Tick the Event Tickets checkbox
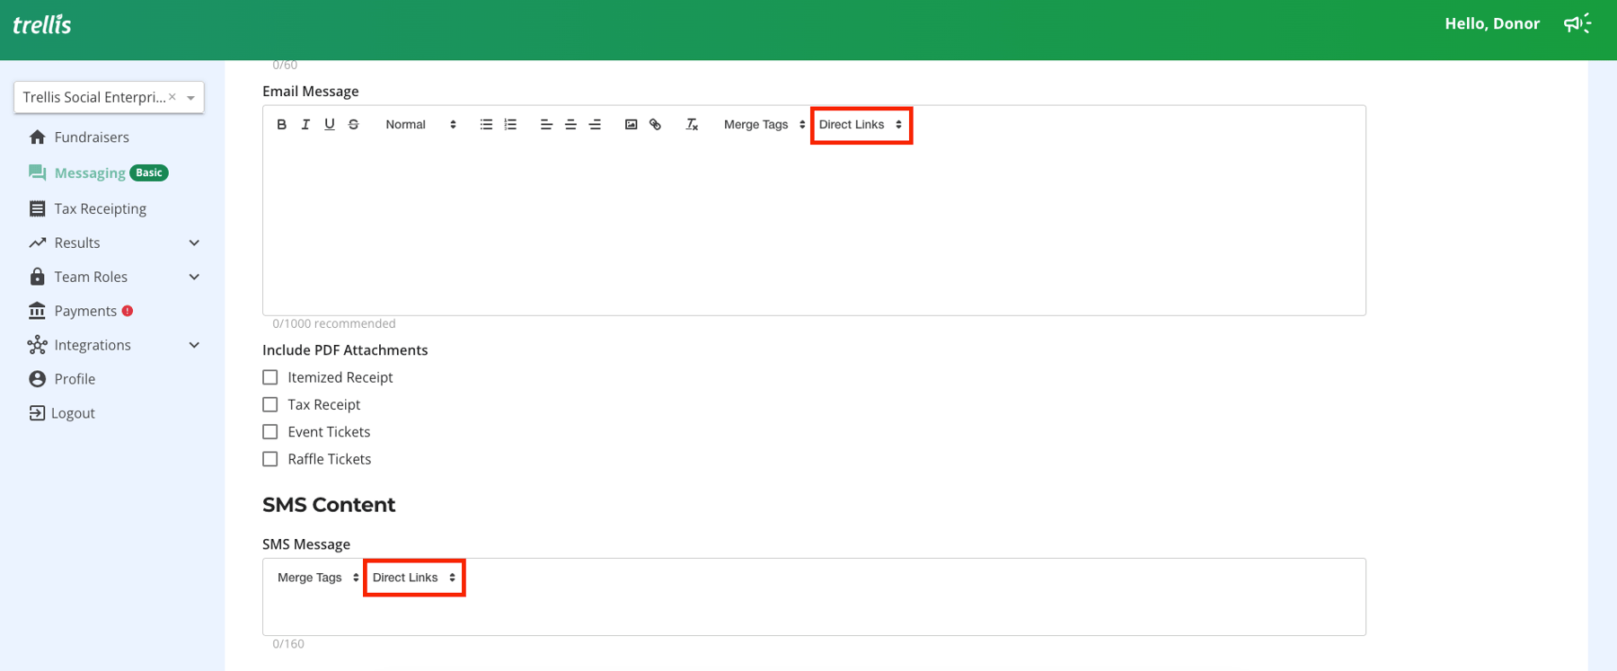The image size is (1617, 671). click(270, 432)
